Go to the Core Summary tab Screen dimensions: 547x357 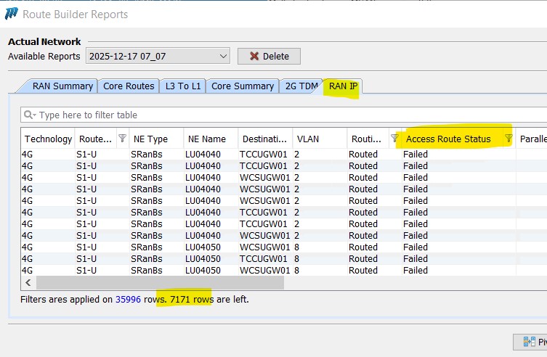pos(242,86)
